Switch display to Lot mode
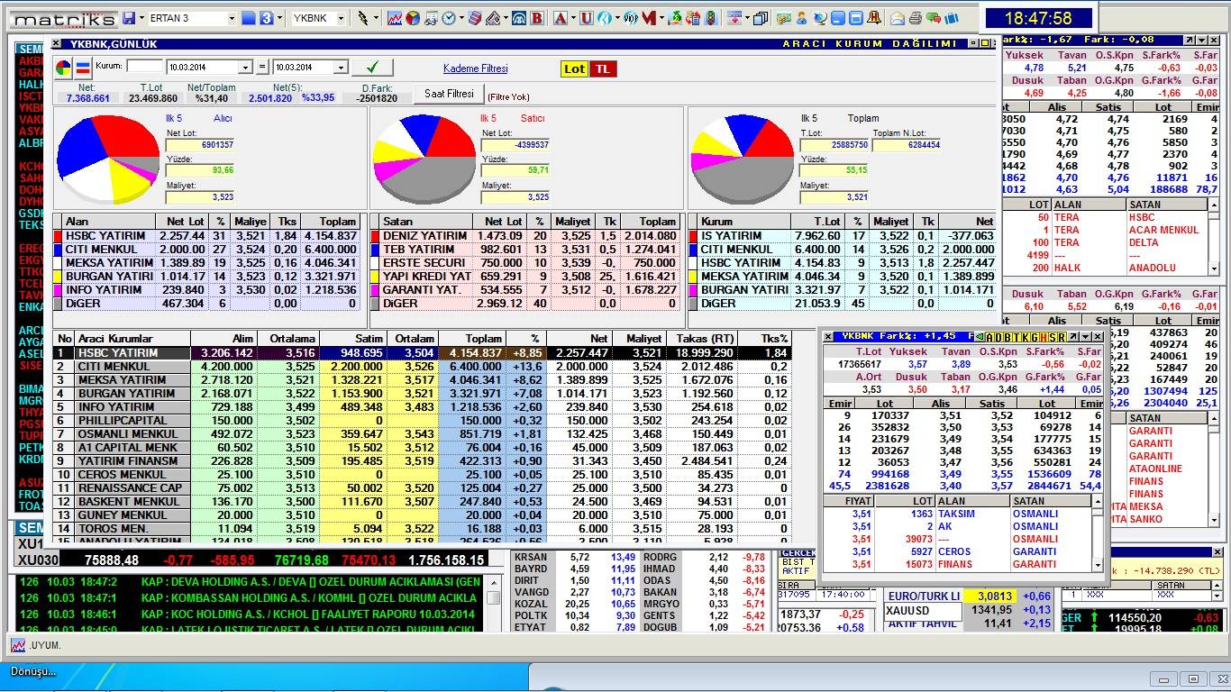Viewport: 1231px width, 692px height. (x=574, y=68)
